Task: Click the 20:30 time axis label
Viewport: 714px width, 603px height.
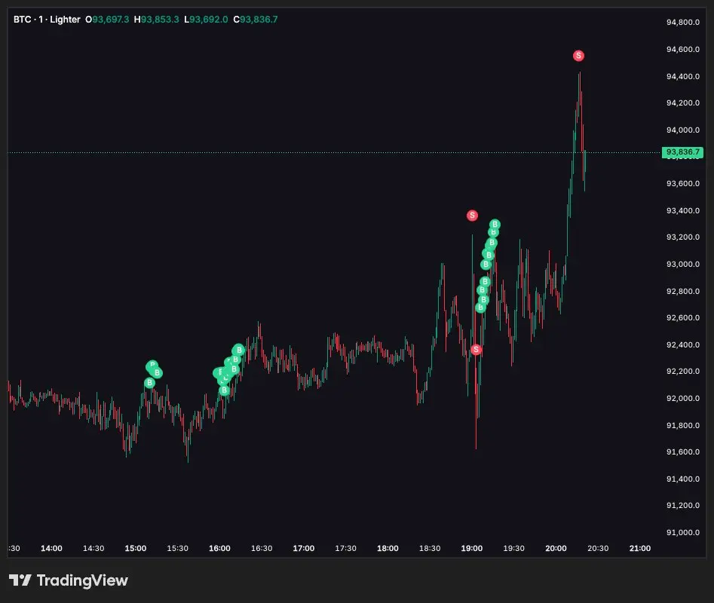Action: point(598,549)
